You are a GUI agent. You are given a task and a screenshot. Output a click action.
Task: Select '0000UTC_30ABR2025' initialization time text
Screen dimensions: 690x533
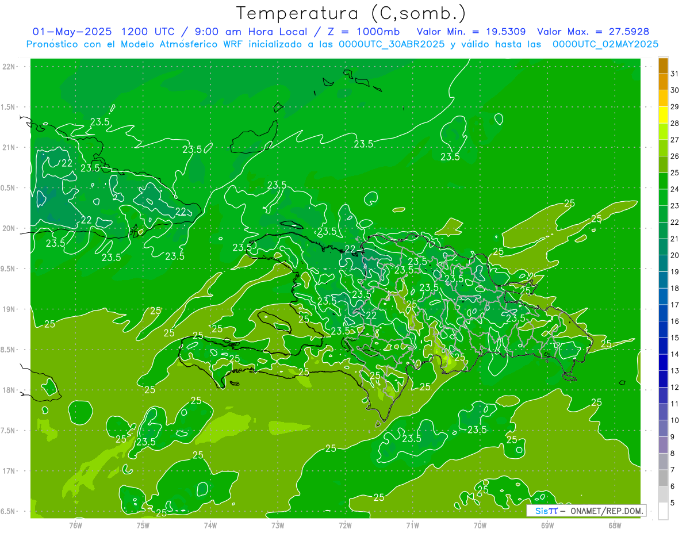pos(392,44)
